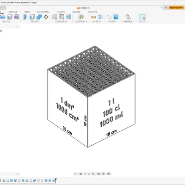Add a new document tab with plus
The width and height of the screenshot is (185, 185).
[166, 7]
